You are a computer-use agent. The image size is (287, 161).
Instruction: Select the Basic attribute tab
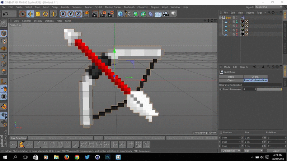tap(231, 77)
